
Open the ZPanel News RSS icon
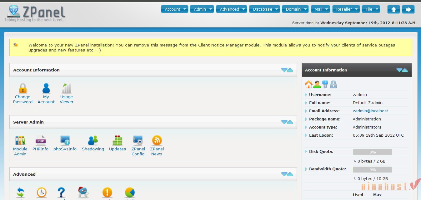click(157, 140)
